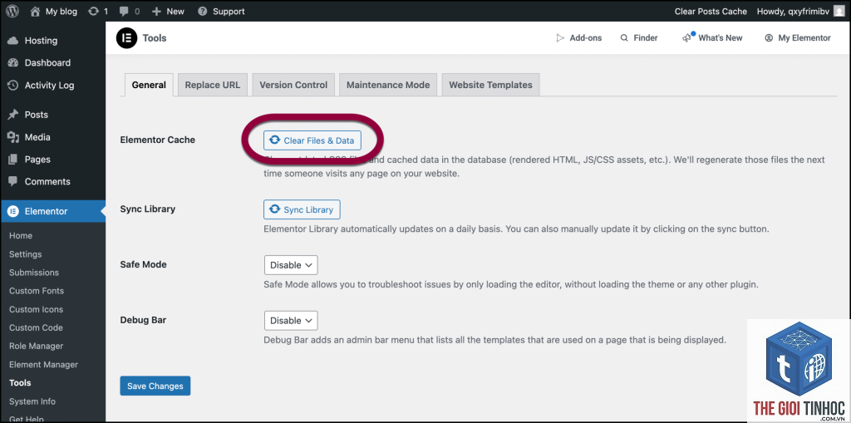This screenshot has height=423, width=851.
Task: Open the comments bubble icon in admin bar
Action: [x=123, y=11]
